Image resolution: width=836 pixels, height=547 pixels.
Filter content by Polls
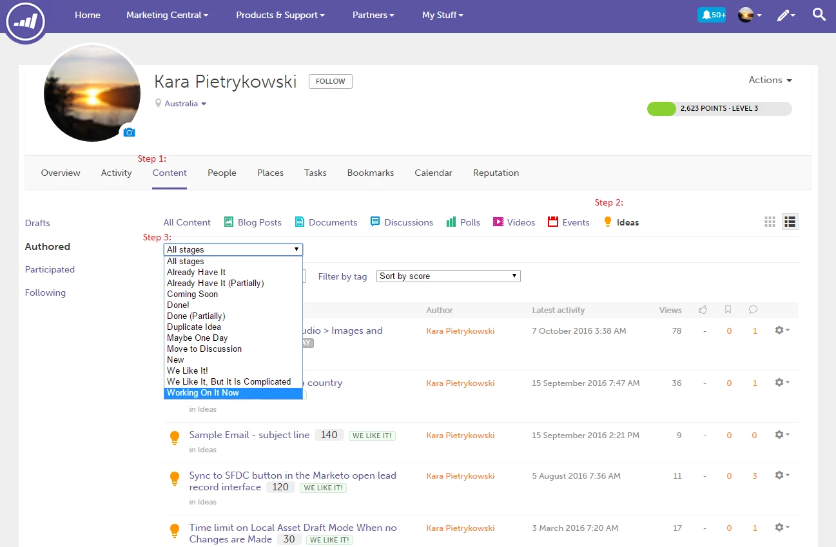click(463, 222)
